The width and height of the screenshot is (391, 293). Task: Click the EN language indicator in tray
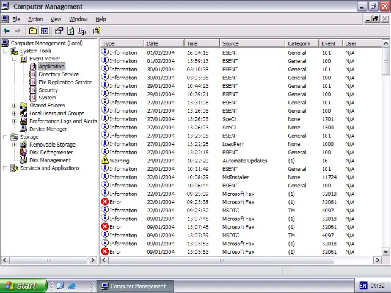click(x=363, y=286)
